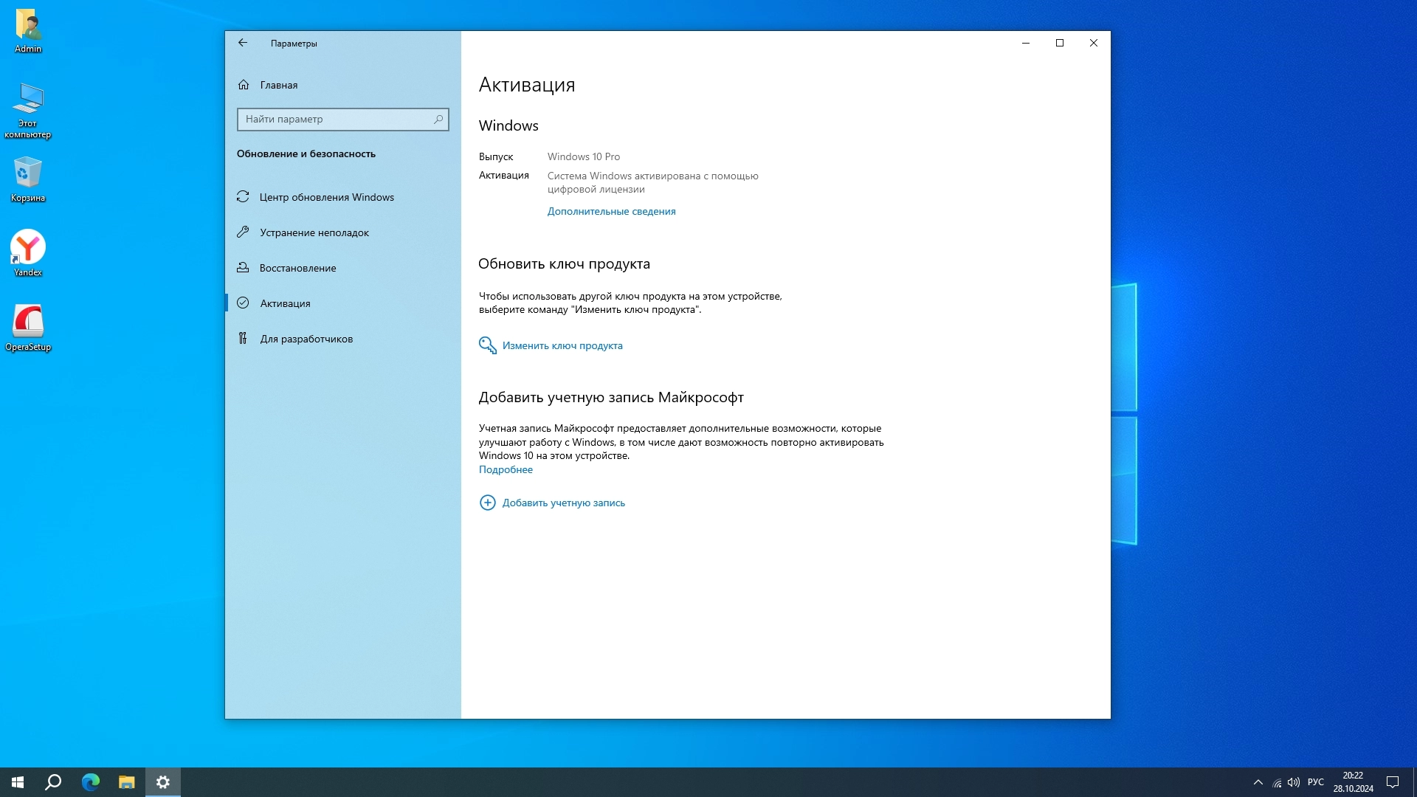Open File Explorer from the taskbar

point(127,782)
